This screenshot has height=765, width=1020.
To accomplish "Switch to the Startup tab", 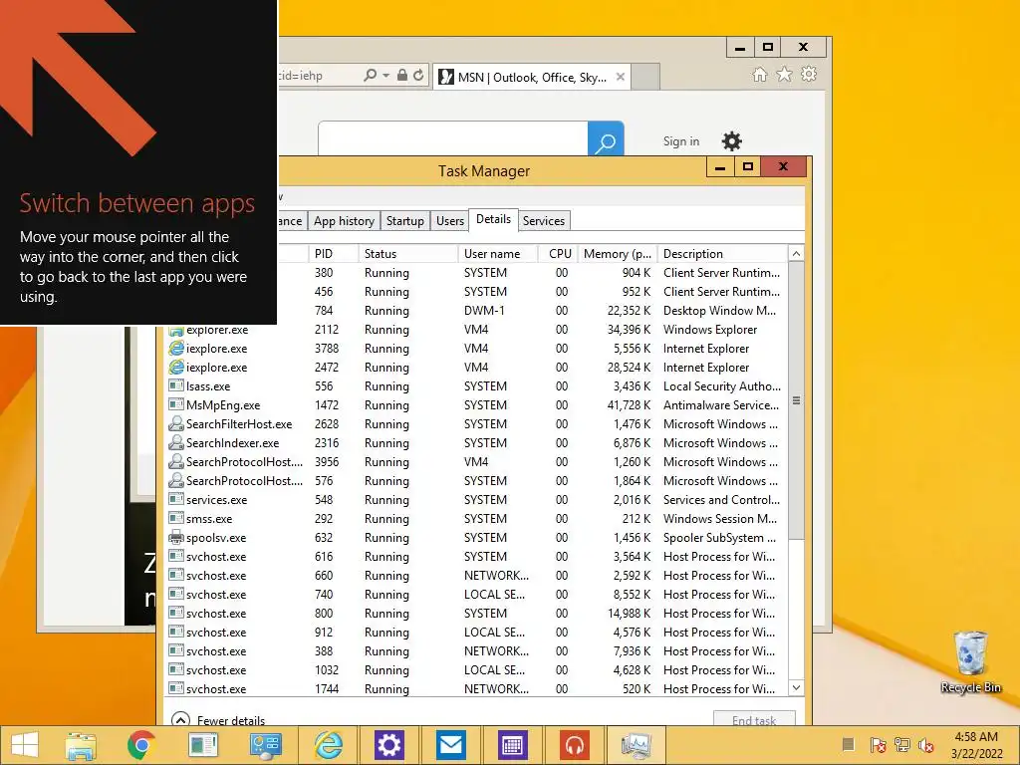I will click(x=404, y=221).
